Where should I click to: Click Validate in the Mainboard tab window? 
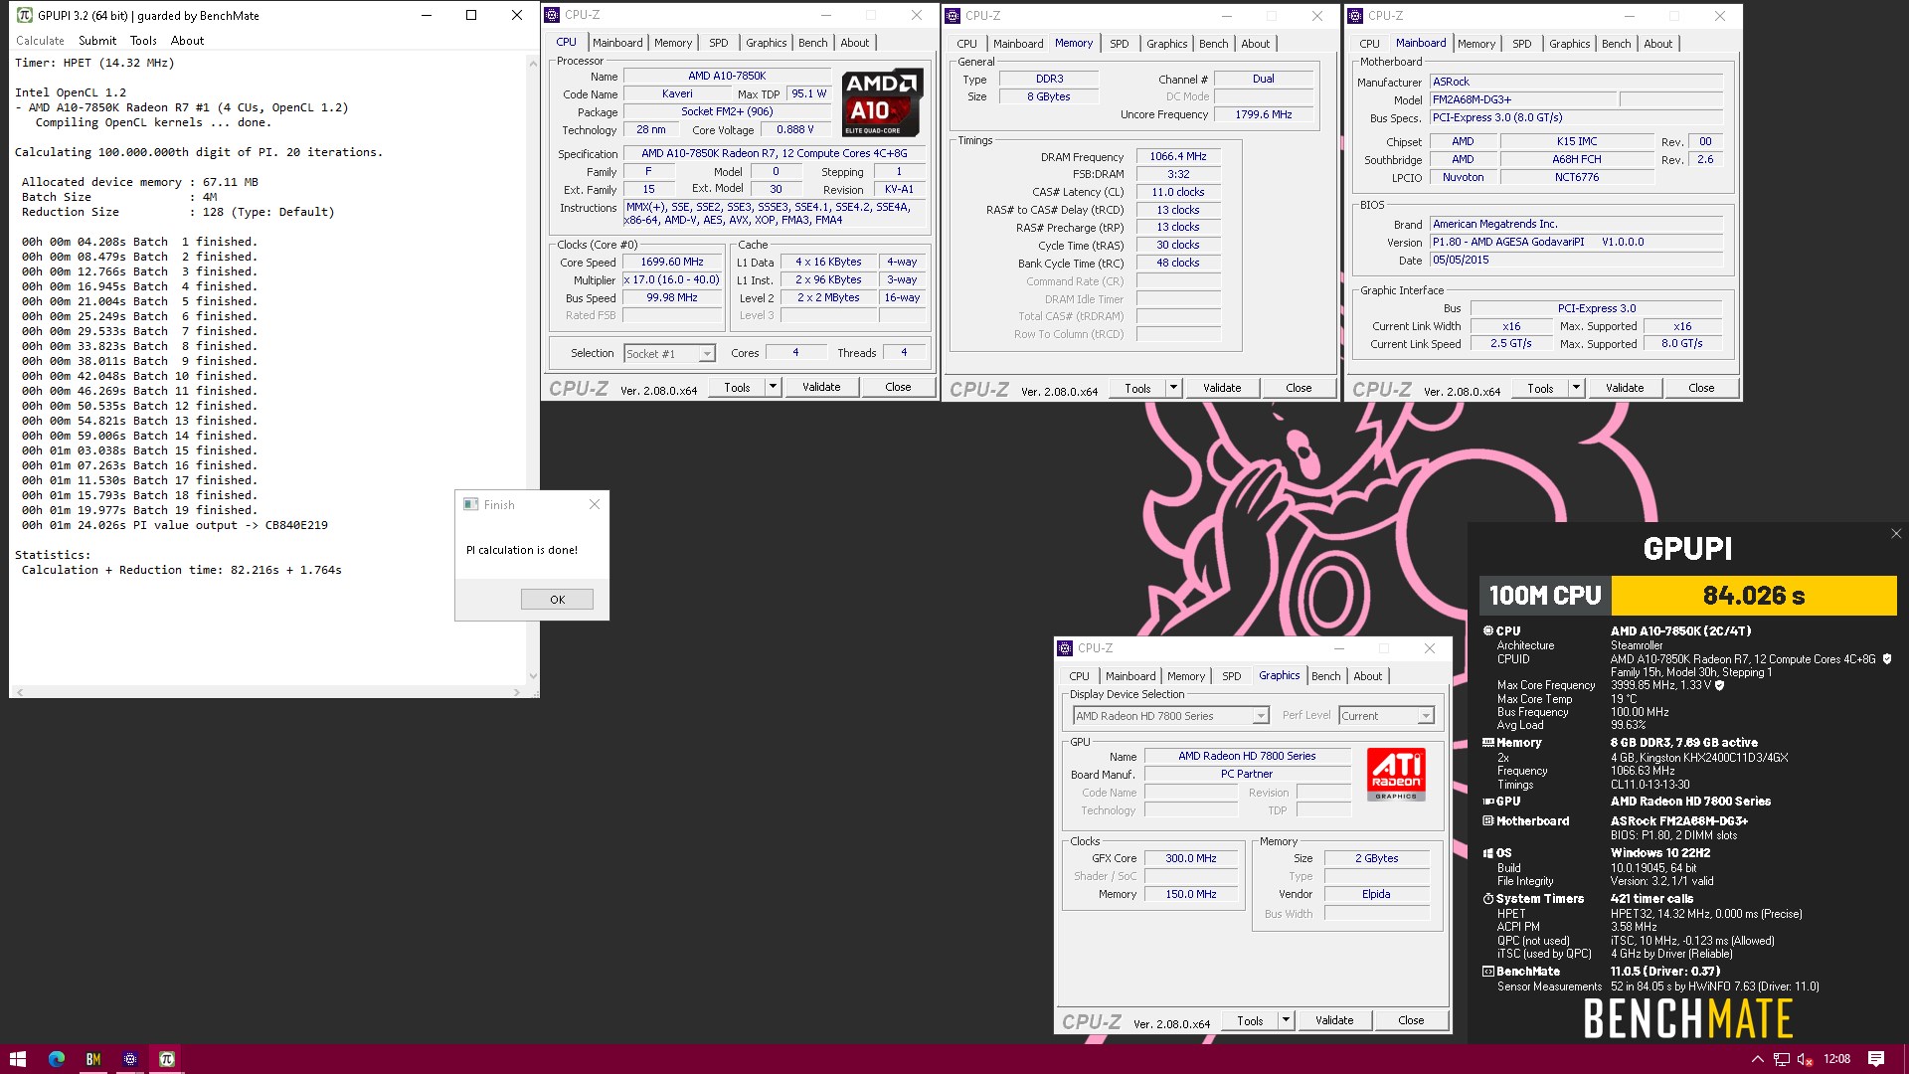point(1625,388)
